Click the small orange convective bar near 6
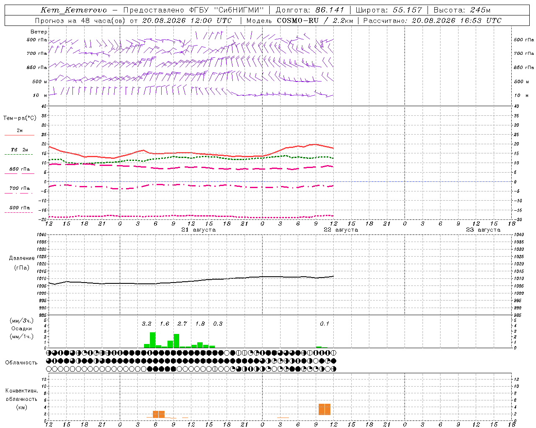The width and height of the screenshot is (536, 428). pyautogui.click(x=159, y=414)
